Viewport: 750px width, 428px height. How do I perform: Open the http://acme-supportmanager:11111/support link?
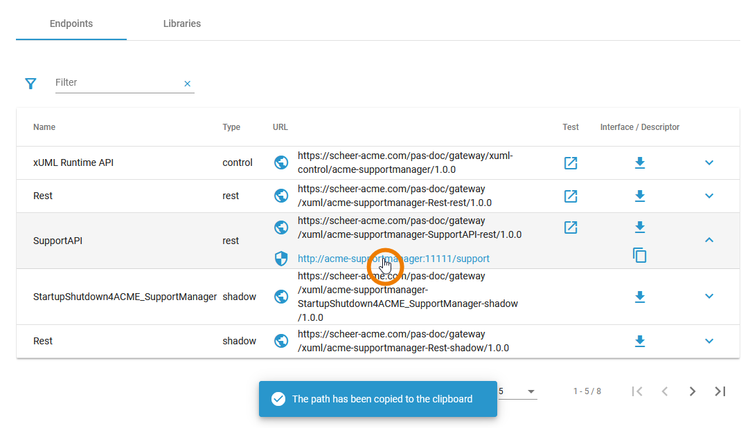click(x=393, y=259)
